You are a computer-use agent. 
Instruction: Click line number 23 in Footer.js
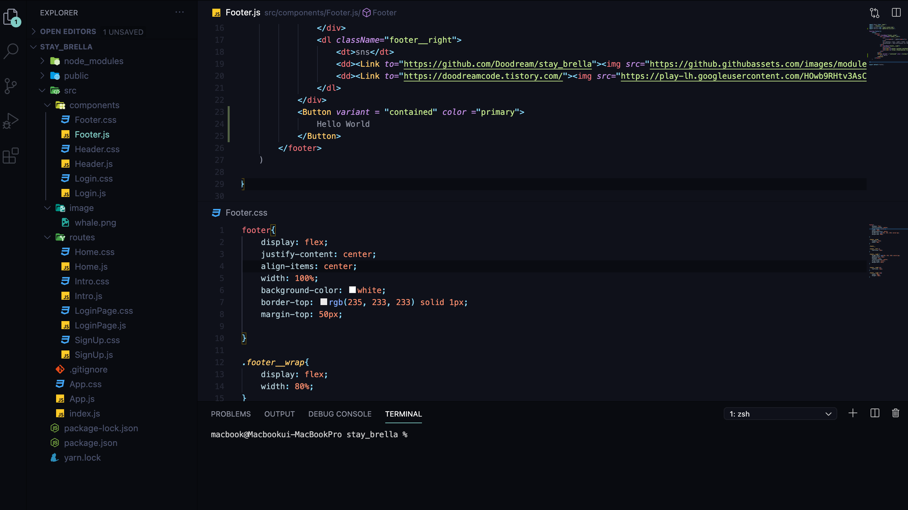point(219,112)
